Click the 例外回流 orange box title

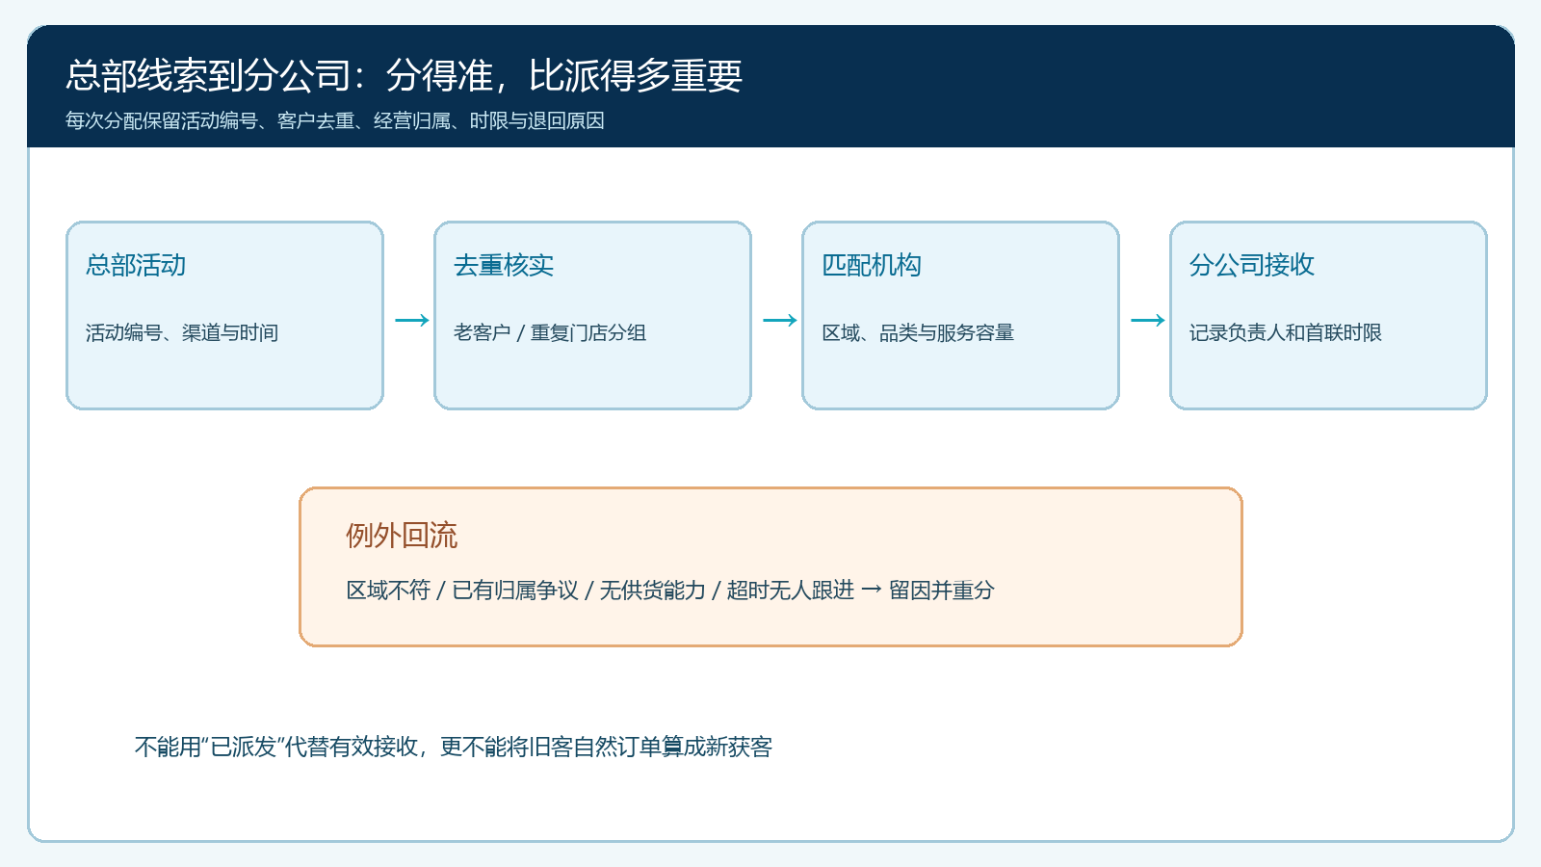tap(402, 536)
